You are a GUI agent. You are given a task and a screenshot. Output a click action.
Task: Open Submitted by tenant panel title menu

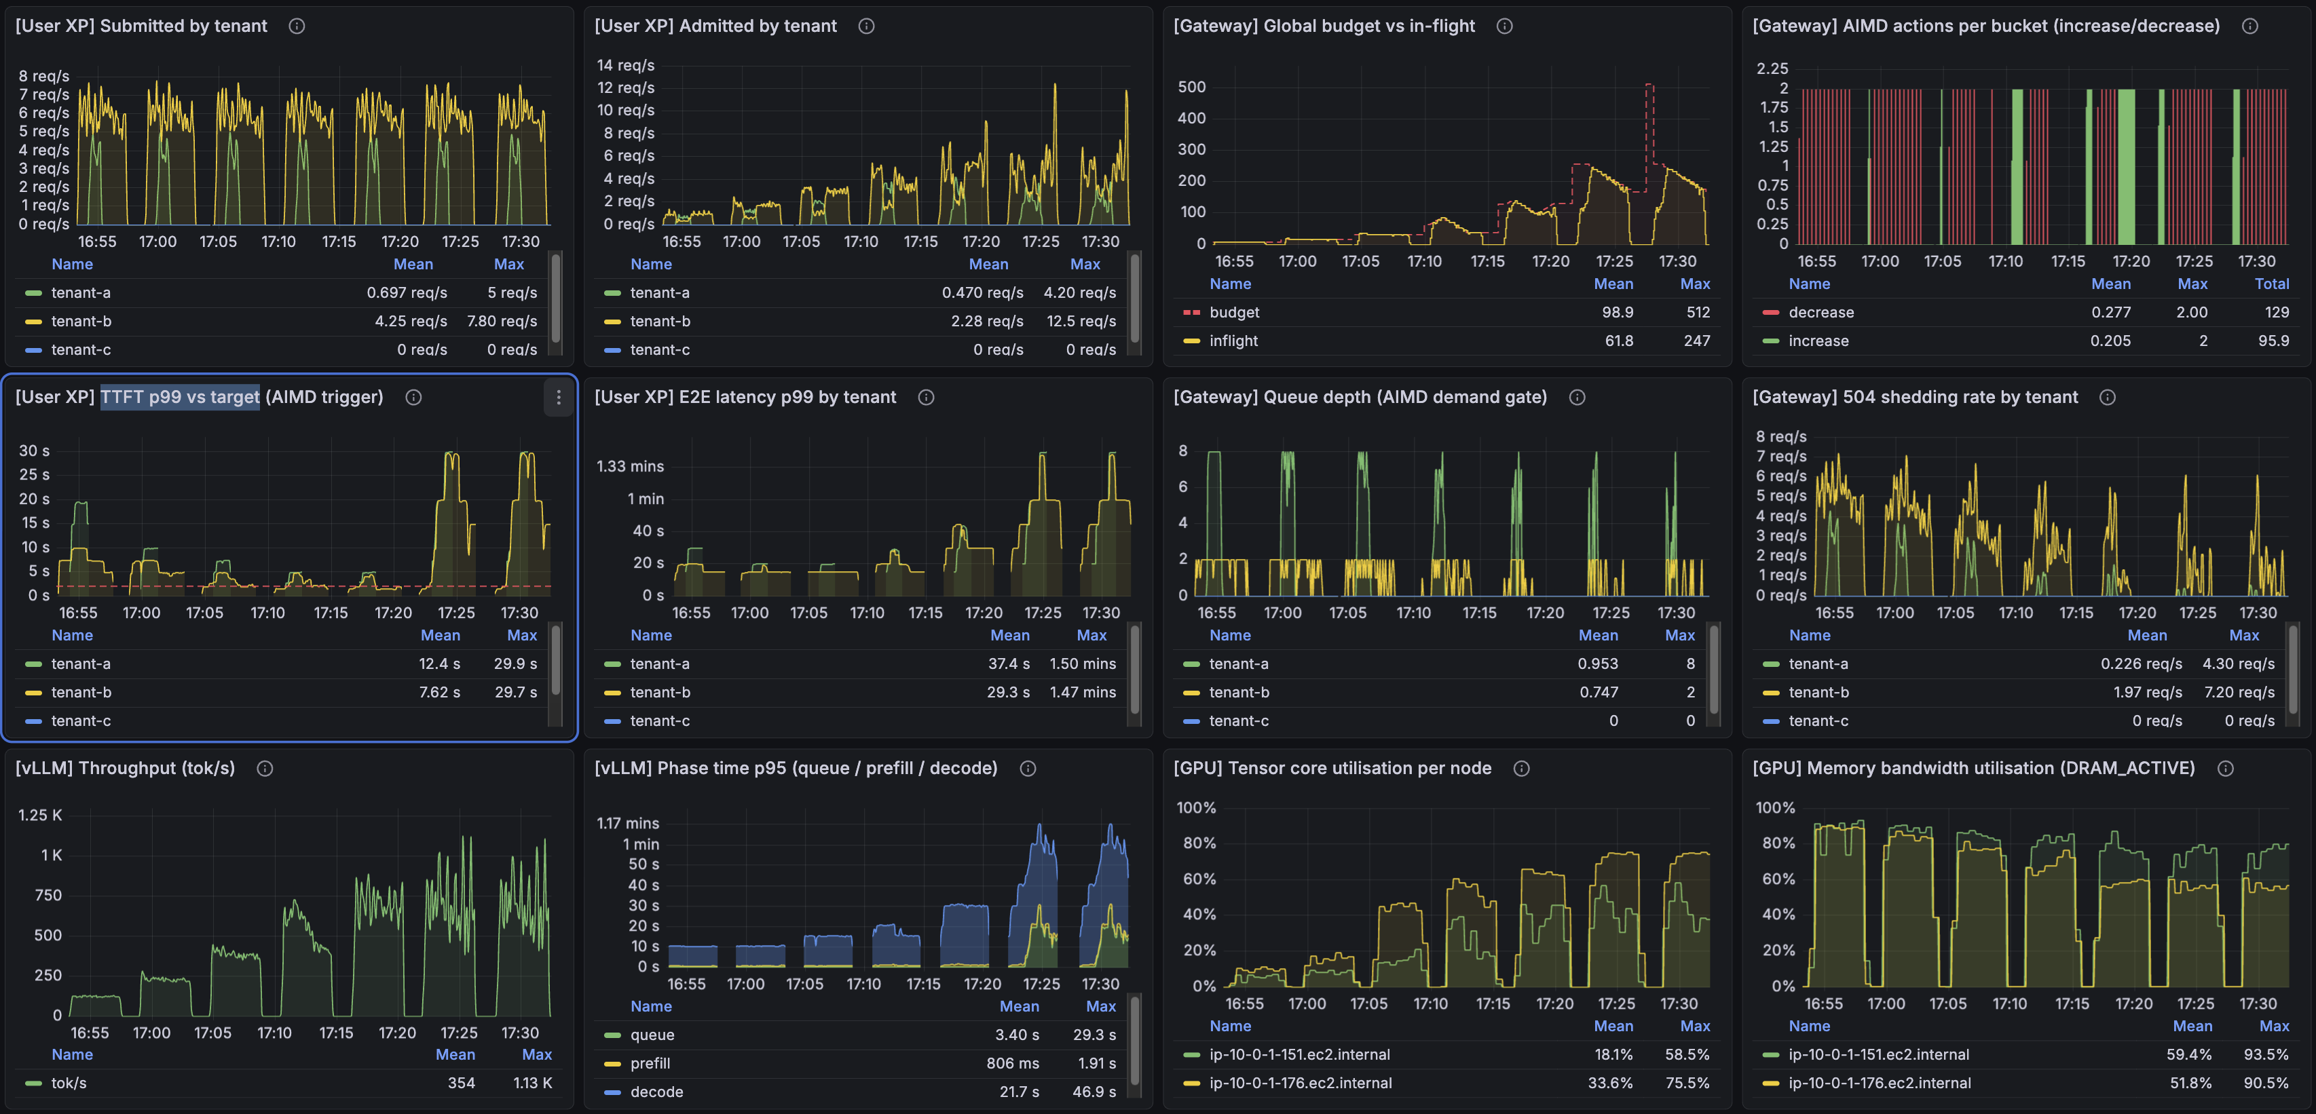(x=141, y=26)
